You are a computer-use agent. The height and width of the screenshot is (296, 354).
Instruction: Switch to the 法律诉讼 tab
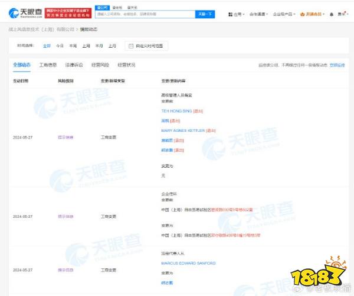pos(74,65)
